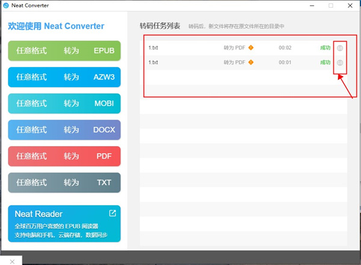Image resolution: width=361 pixels, height=265 pixels.
Task: Click the round gray icon in the 00:01 row
Action: [x=340, y=62]
